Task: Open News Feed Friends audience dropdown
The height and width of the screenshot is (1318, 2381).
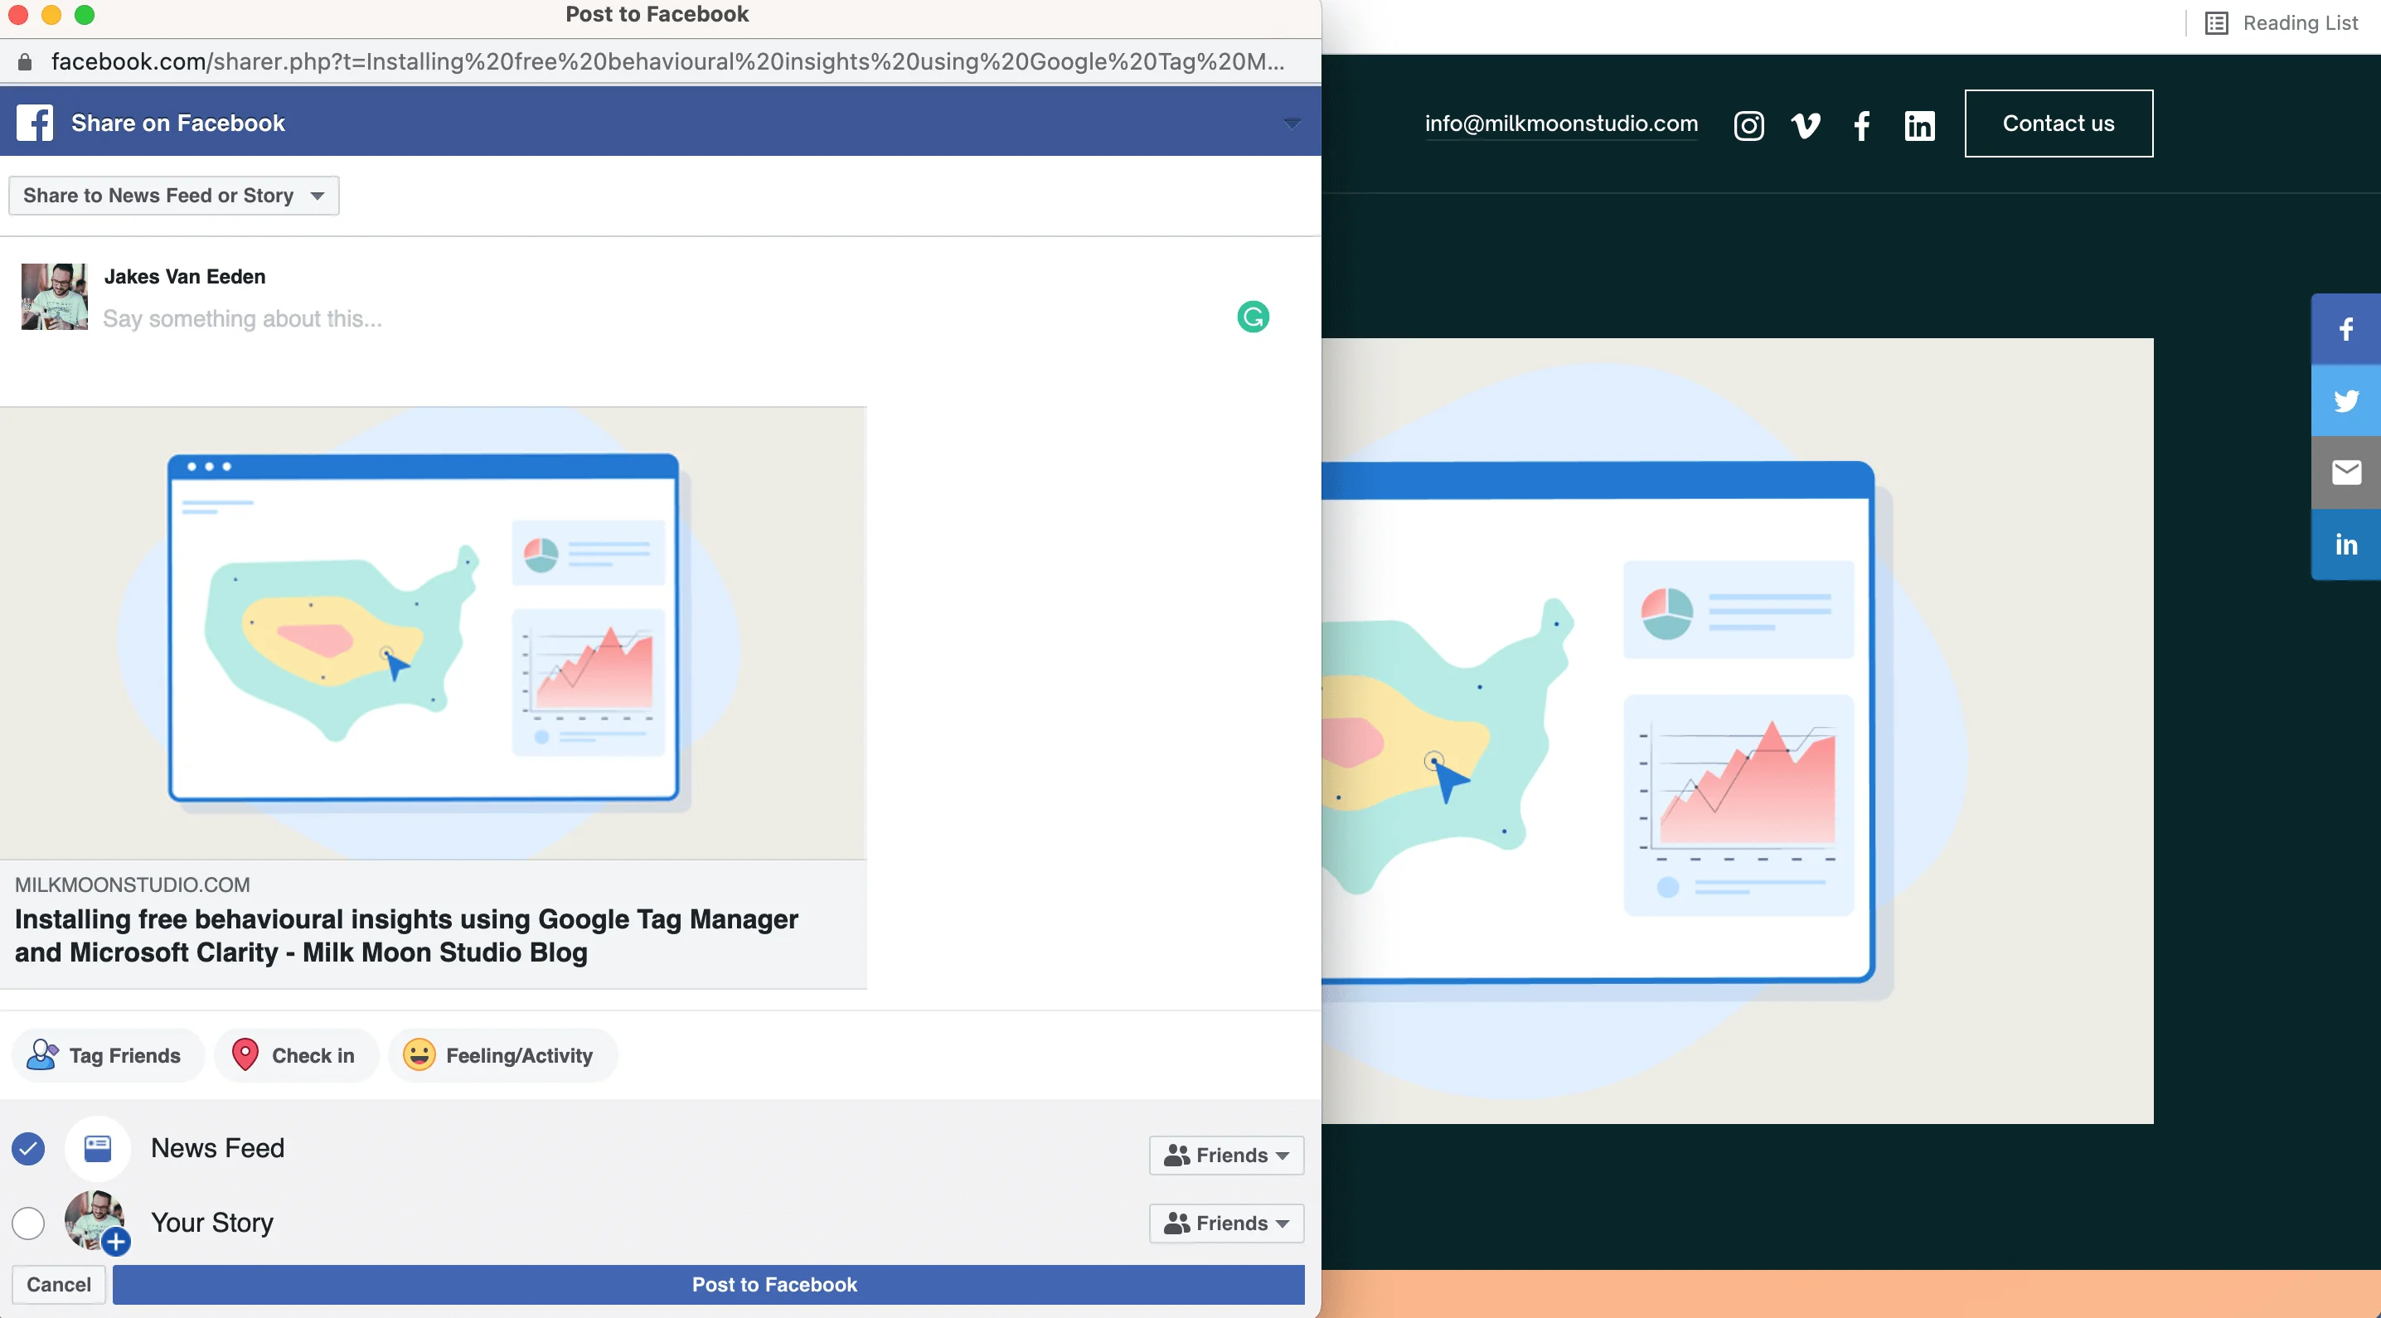Action: [x=1225, y=1156]
